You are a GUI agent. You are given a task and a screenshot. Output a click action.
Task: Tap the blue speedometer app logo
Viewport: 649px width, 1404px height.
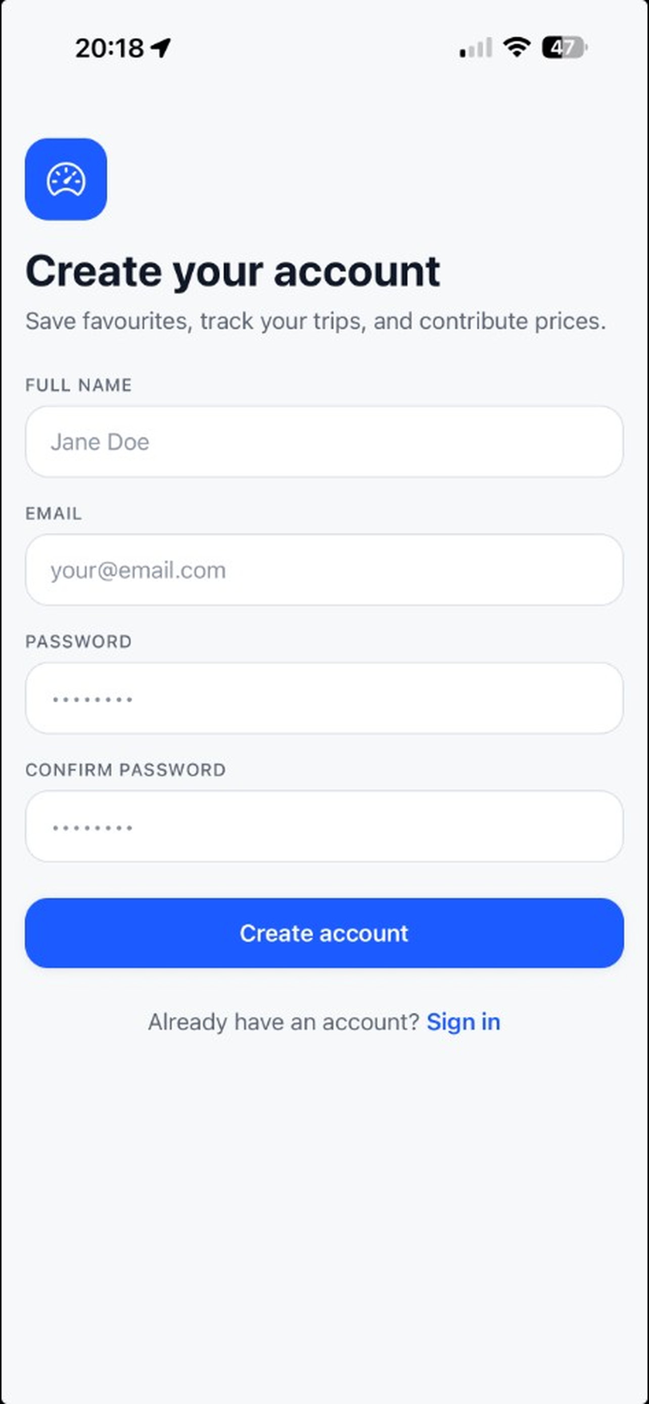[x=66, y=179]
